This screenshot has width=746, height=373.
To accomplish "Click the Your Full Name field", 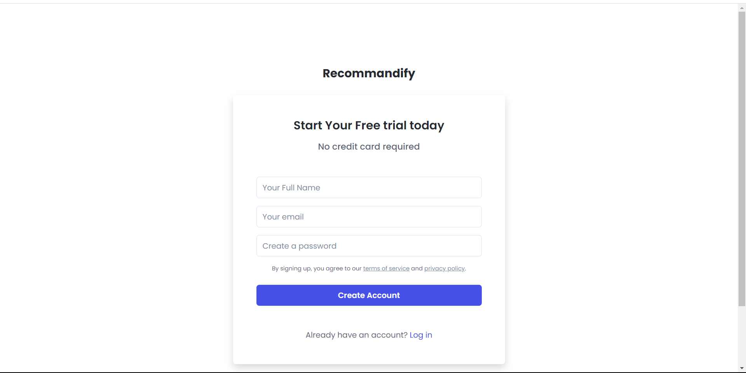I will pos(369,188).
